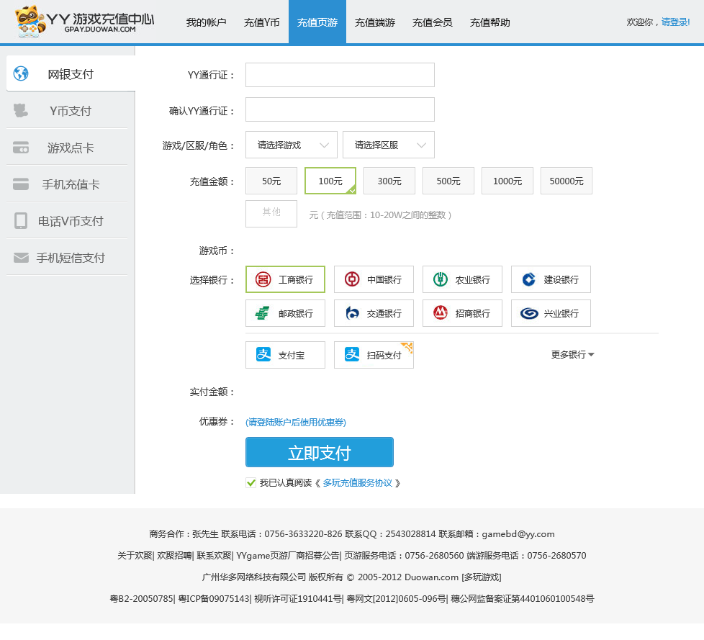704x640 pixels.
Task: Select 农业银行 label text
Action: point(473,280)
